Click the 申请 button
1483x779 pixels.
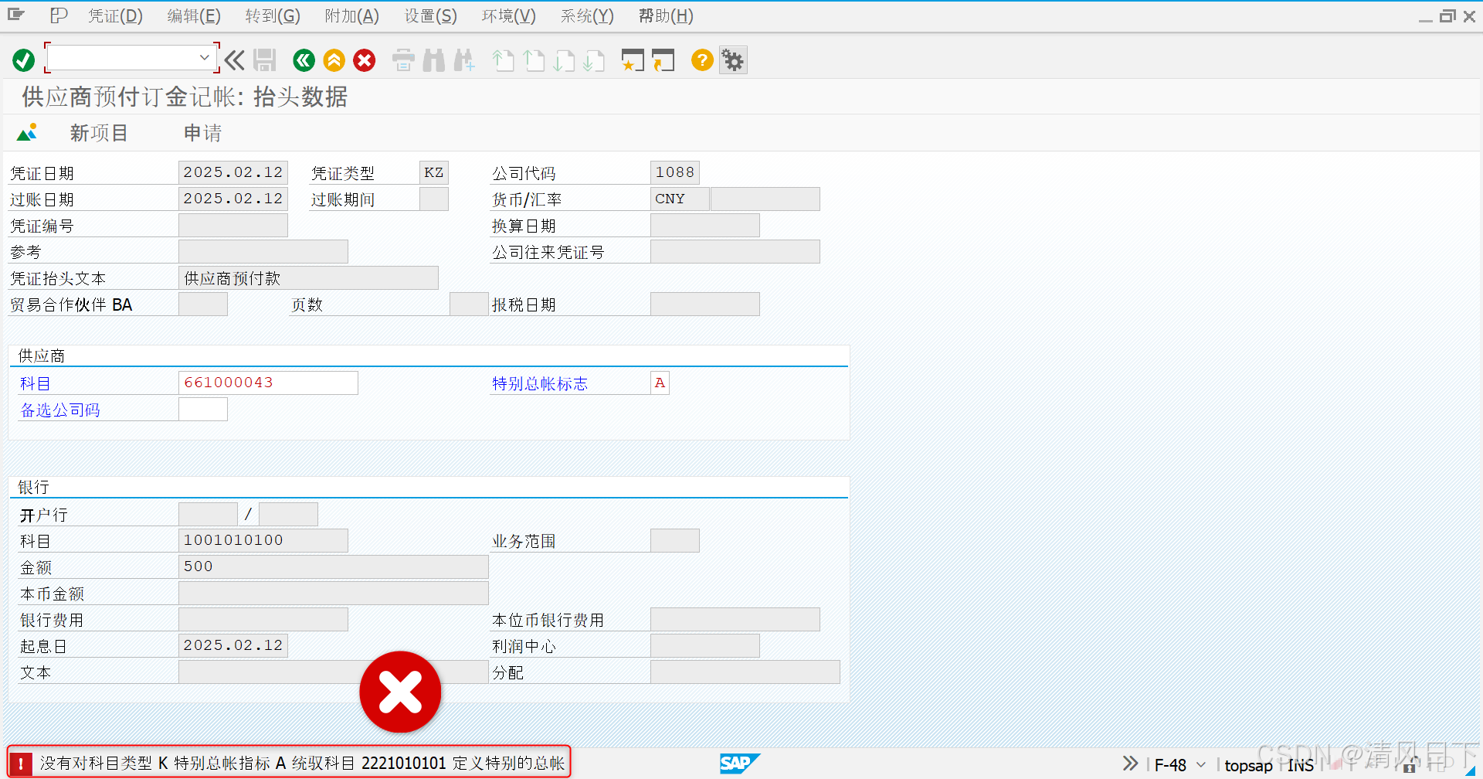tap(203, 133)
